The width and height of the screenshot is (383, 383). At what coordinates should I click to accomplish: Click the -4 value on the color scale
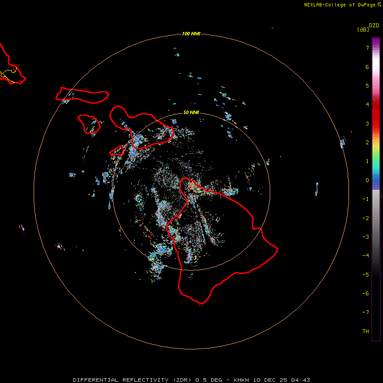point(366,256)
